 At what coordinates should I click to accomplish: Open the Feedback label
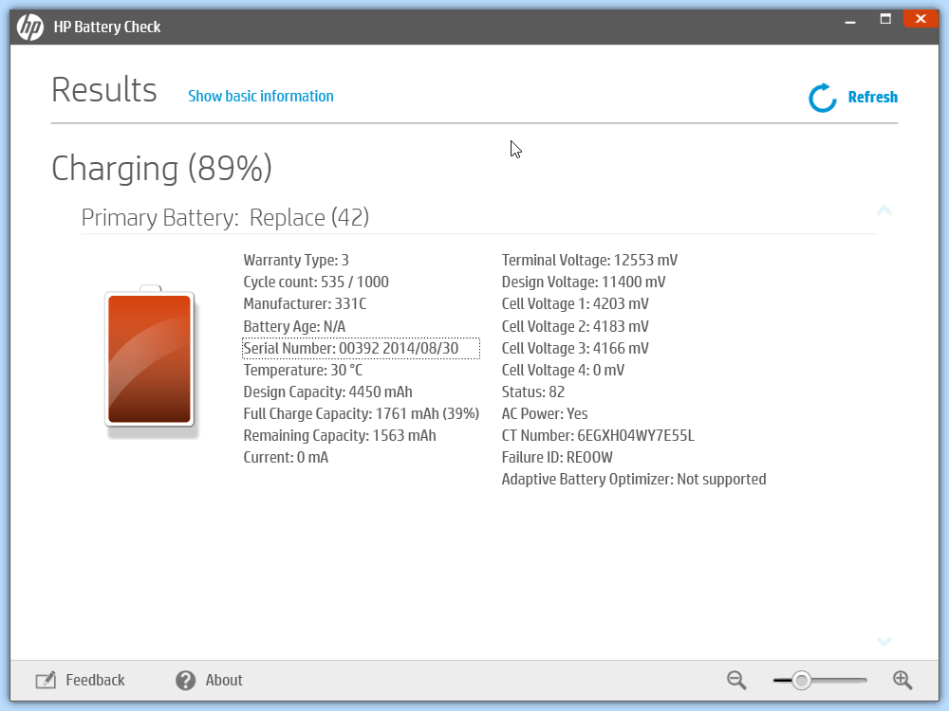point(95,680)
